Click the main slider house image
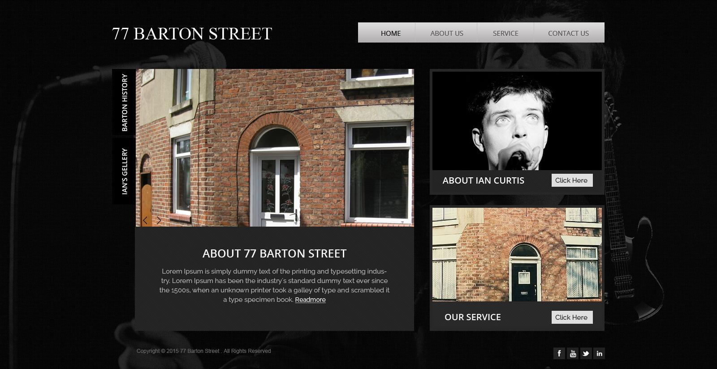Screen dimensions: 717x369 pyautogui.click(x=275, y=148)
